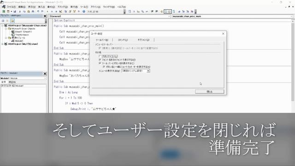Click the (オブジェクト名) Module1 property field

(x=24, y=86)
